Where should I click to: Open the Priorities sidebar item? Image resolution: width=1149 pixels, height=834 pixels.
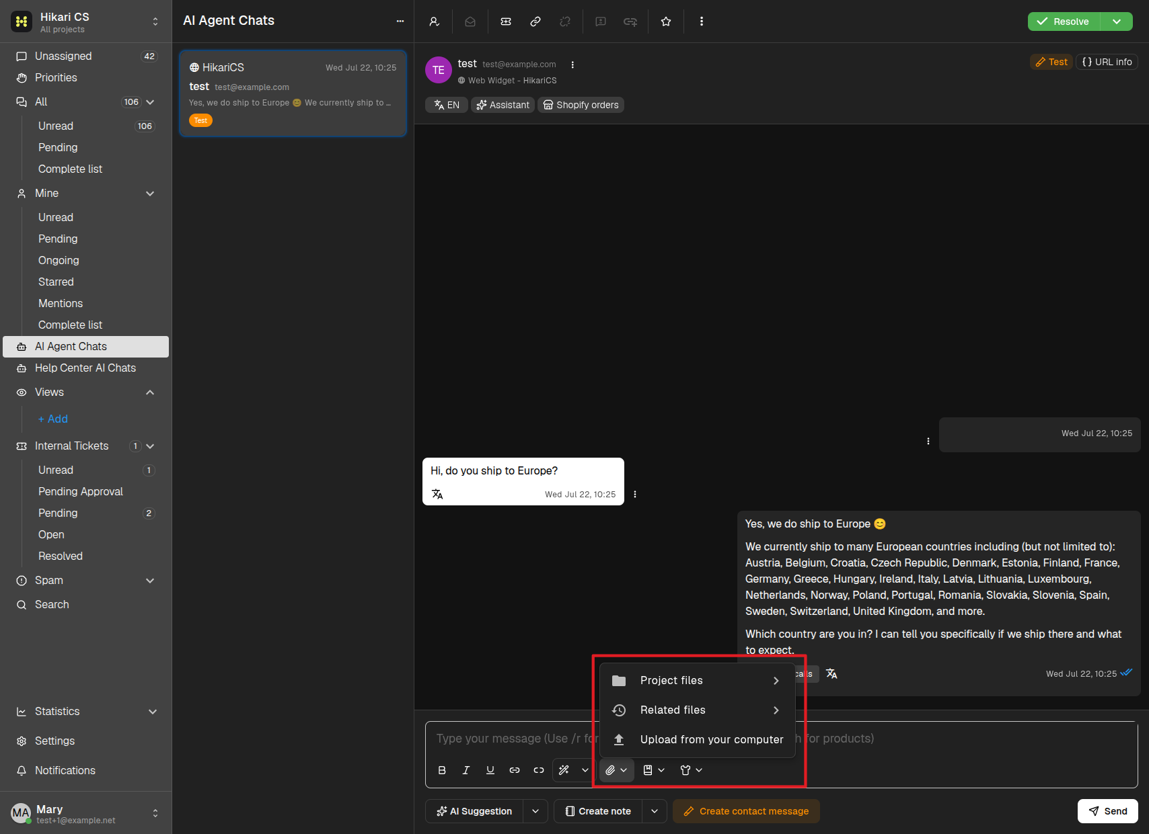[x=85, y=78]
